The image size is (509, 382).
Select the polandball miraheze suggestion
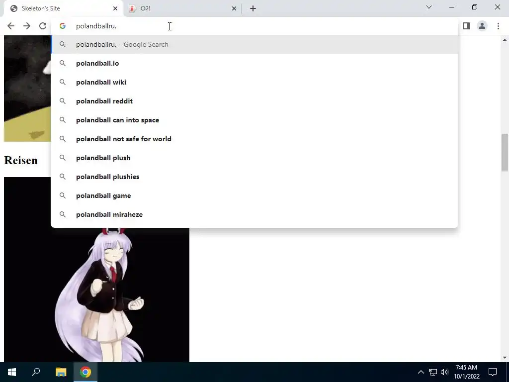pyautogui.click(x=254, y=214)
